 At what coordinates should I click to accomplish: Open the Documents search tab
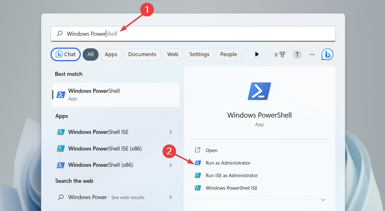pos(142,54)
